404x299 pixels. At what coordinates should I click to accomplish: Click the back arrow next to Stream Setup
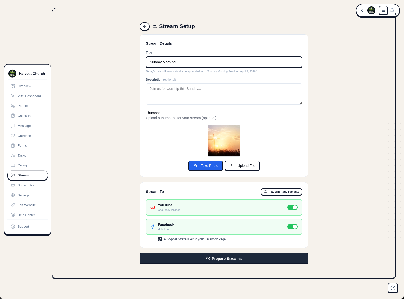[x=144, y=26]
